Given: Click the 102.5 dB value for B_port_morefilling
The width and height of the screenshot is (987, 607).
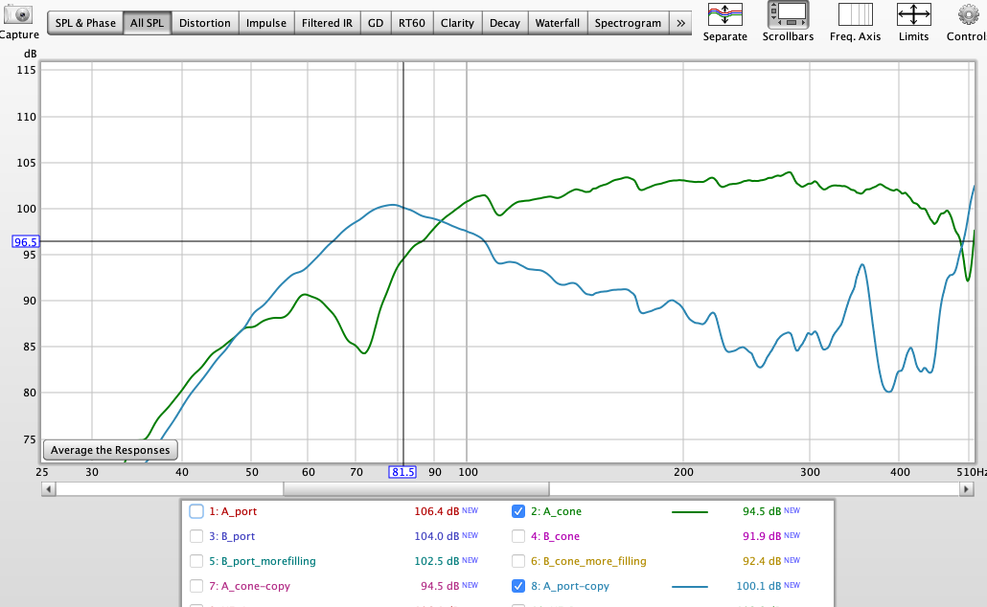Looking at the screenshot, I should coord(436,561).
